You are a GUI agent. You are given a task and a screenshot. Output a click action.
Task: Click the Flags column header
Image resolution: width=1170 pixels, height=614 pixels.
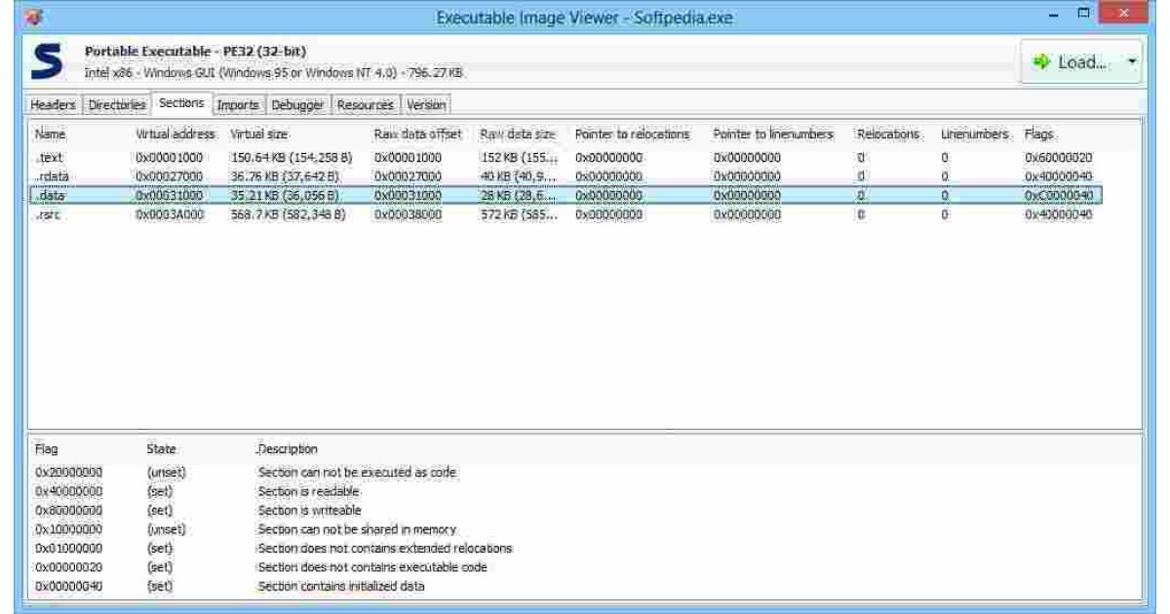click(x=1041, y=138)
